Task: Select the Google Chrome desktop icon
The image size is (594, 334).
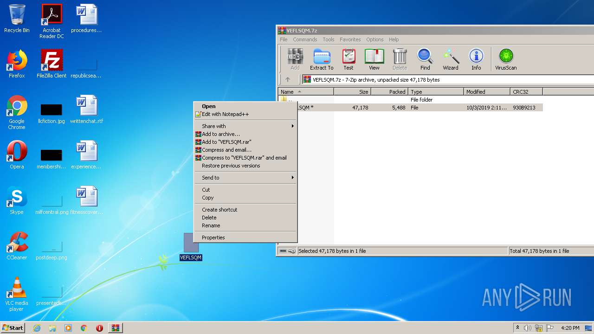Action: (17, 112)
